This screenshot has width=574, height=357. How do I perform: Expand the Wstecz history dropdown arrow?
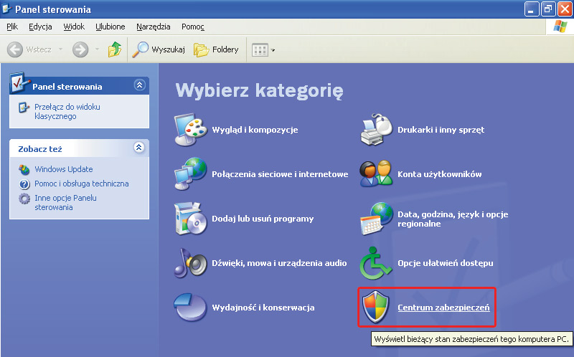click(x=60, y=50)
